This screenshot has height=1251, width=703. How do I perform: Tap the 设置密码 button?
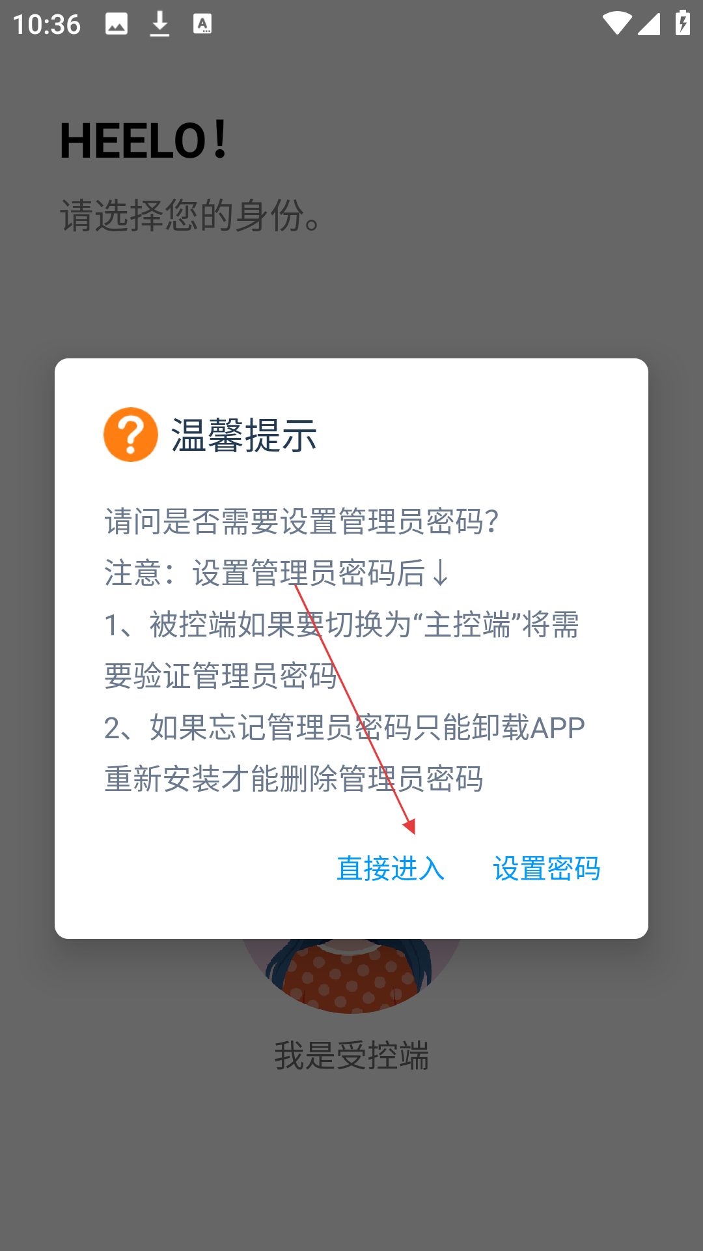[x=547, y=869]
